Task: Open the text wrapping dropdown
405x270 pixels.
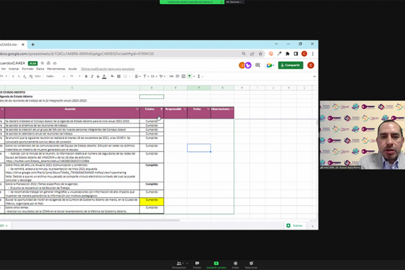Action: [154, 76]
